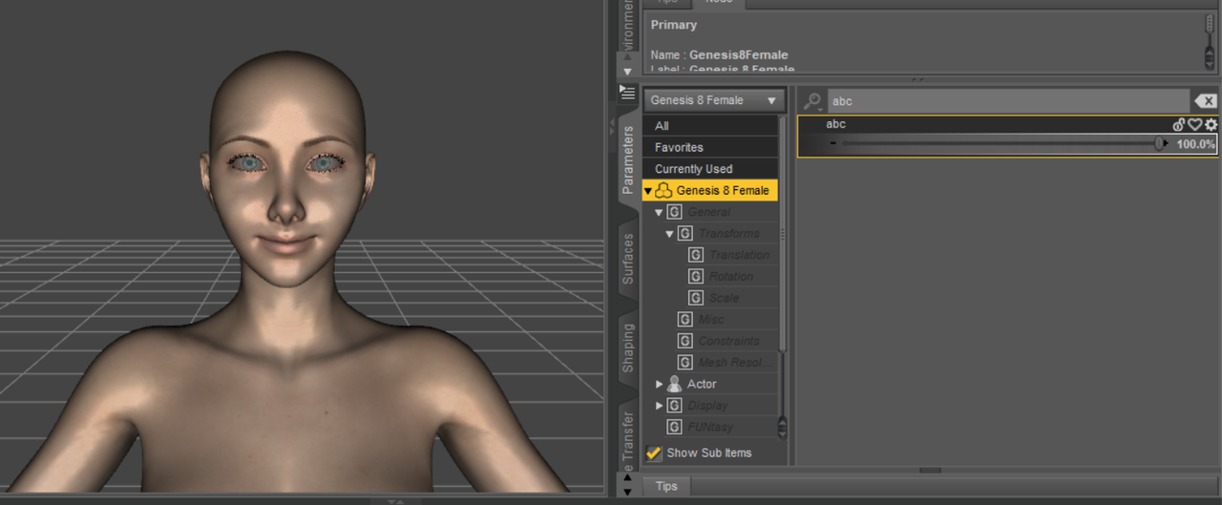Select the Mesh Resol... group G icon
Screen dimensions: 1222x505
pos(685,363)
